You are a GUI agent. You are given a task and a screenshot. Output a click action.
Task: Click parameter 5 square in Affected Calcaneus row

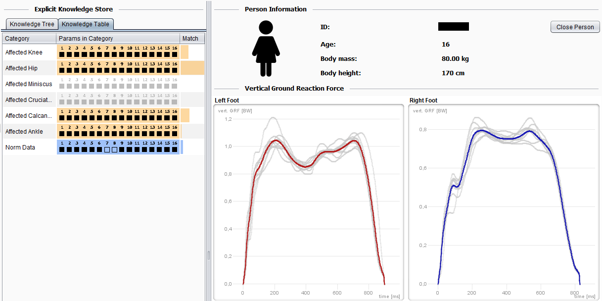pos(92,118)
